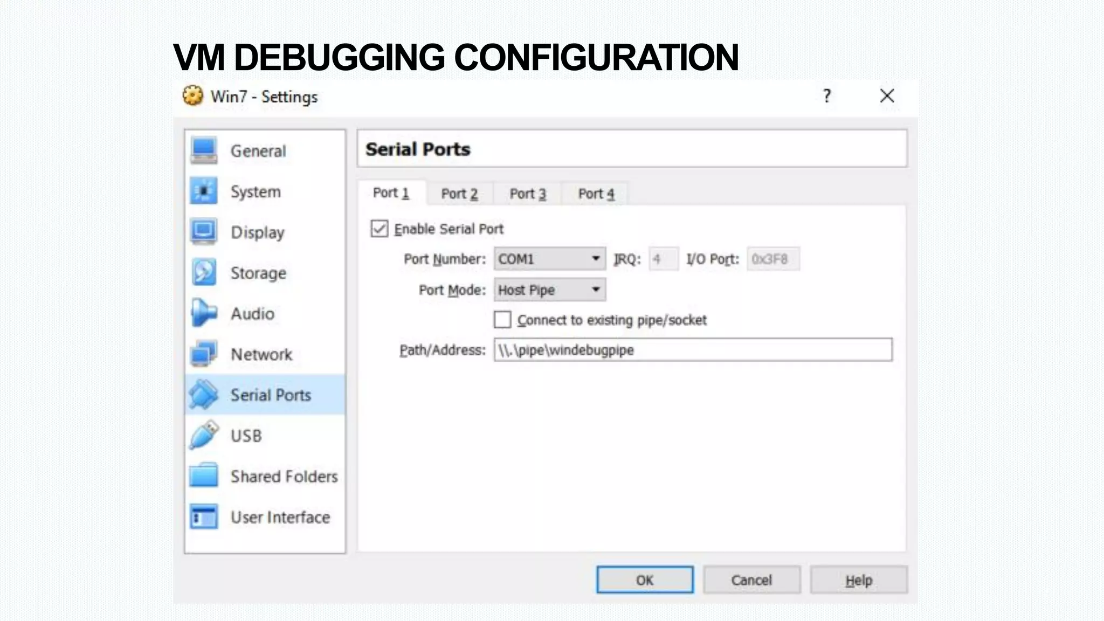Click the USB plug icon
1104x621 pixels.
pyautogui.click(x=204, y=436)
